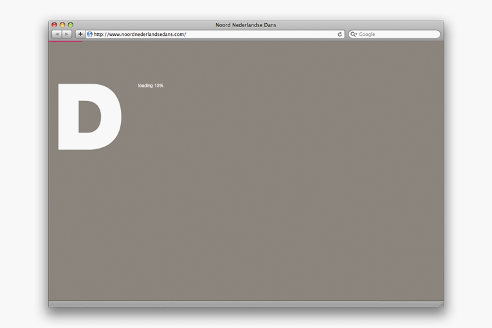
Task: Go back with the left arrow button
Action: (57, 34)
